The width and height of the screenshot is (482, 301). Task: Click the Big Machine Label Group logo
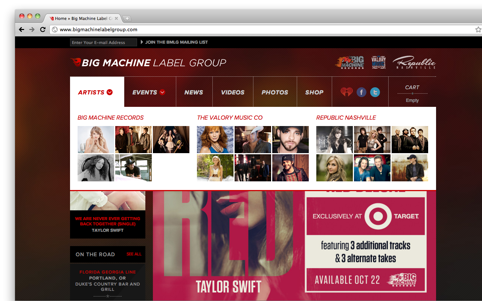click(x=148, y=63)
